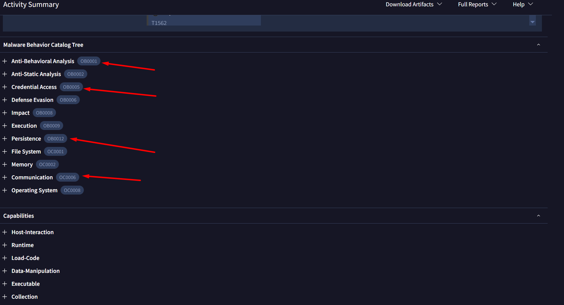564x305 pixels.
Task: Select the Execution tree item label
Action: [24, 126]
